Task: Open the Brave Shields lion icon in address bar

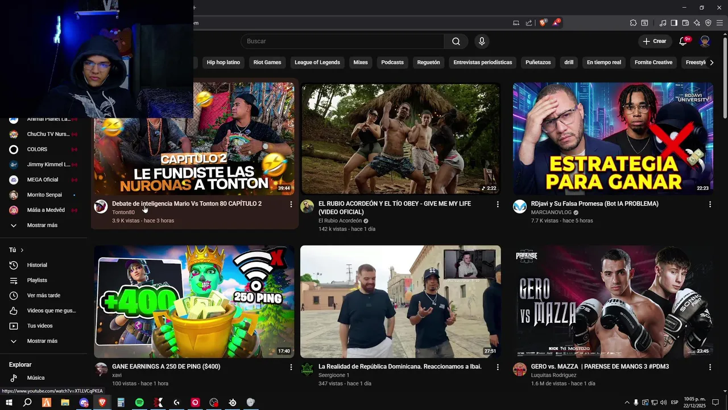Action: pyautogui.click(x=543, y=23)
